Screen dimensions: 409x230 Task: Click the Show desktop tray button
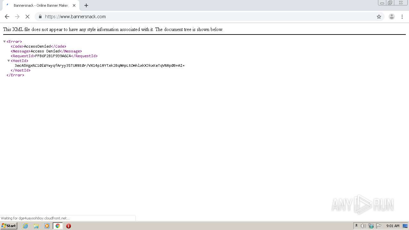pyautogui.click(x=405, y=226)
